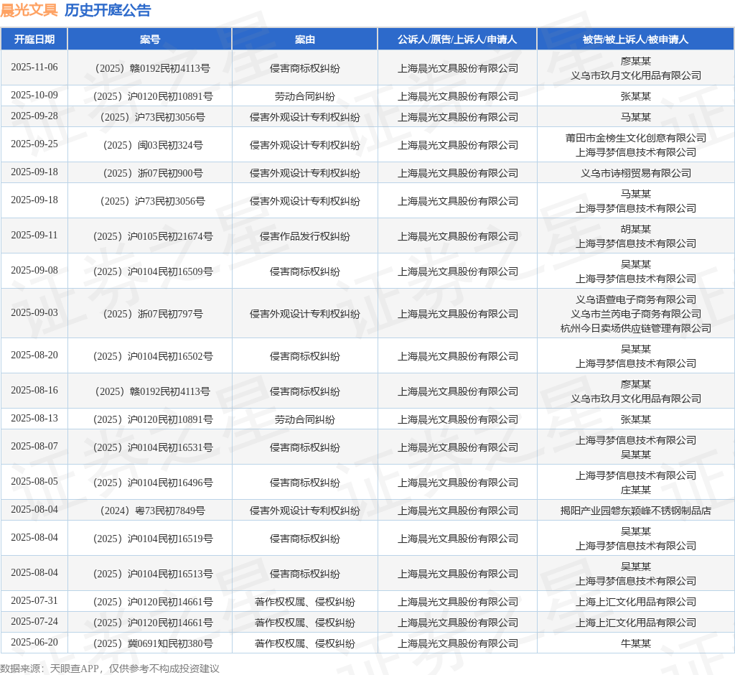Click the date 2025-09-08

34,270
